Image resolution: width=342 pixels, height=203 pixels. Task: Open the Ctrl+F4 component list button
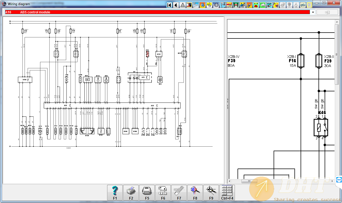pos(227,193)
